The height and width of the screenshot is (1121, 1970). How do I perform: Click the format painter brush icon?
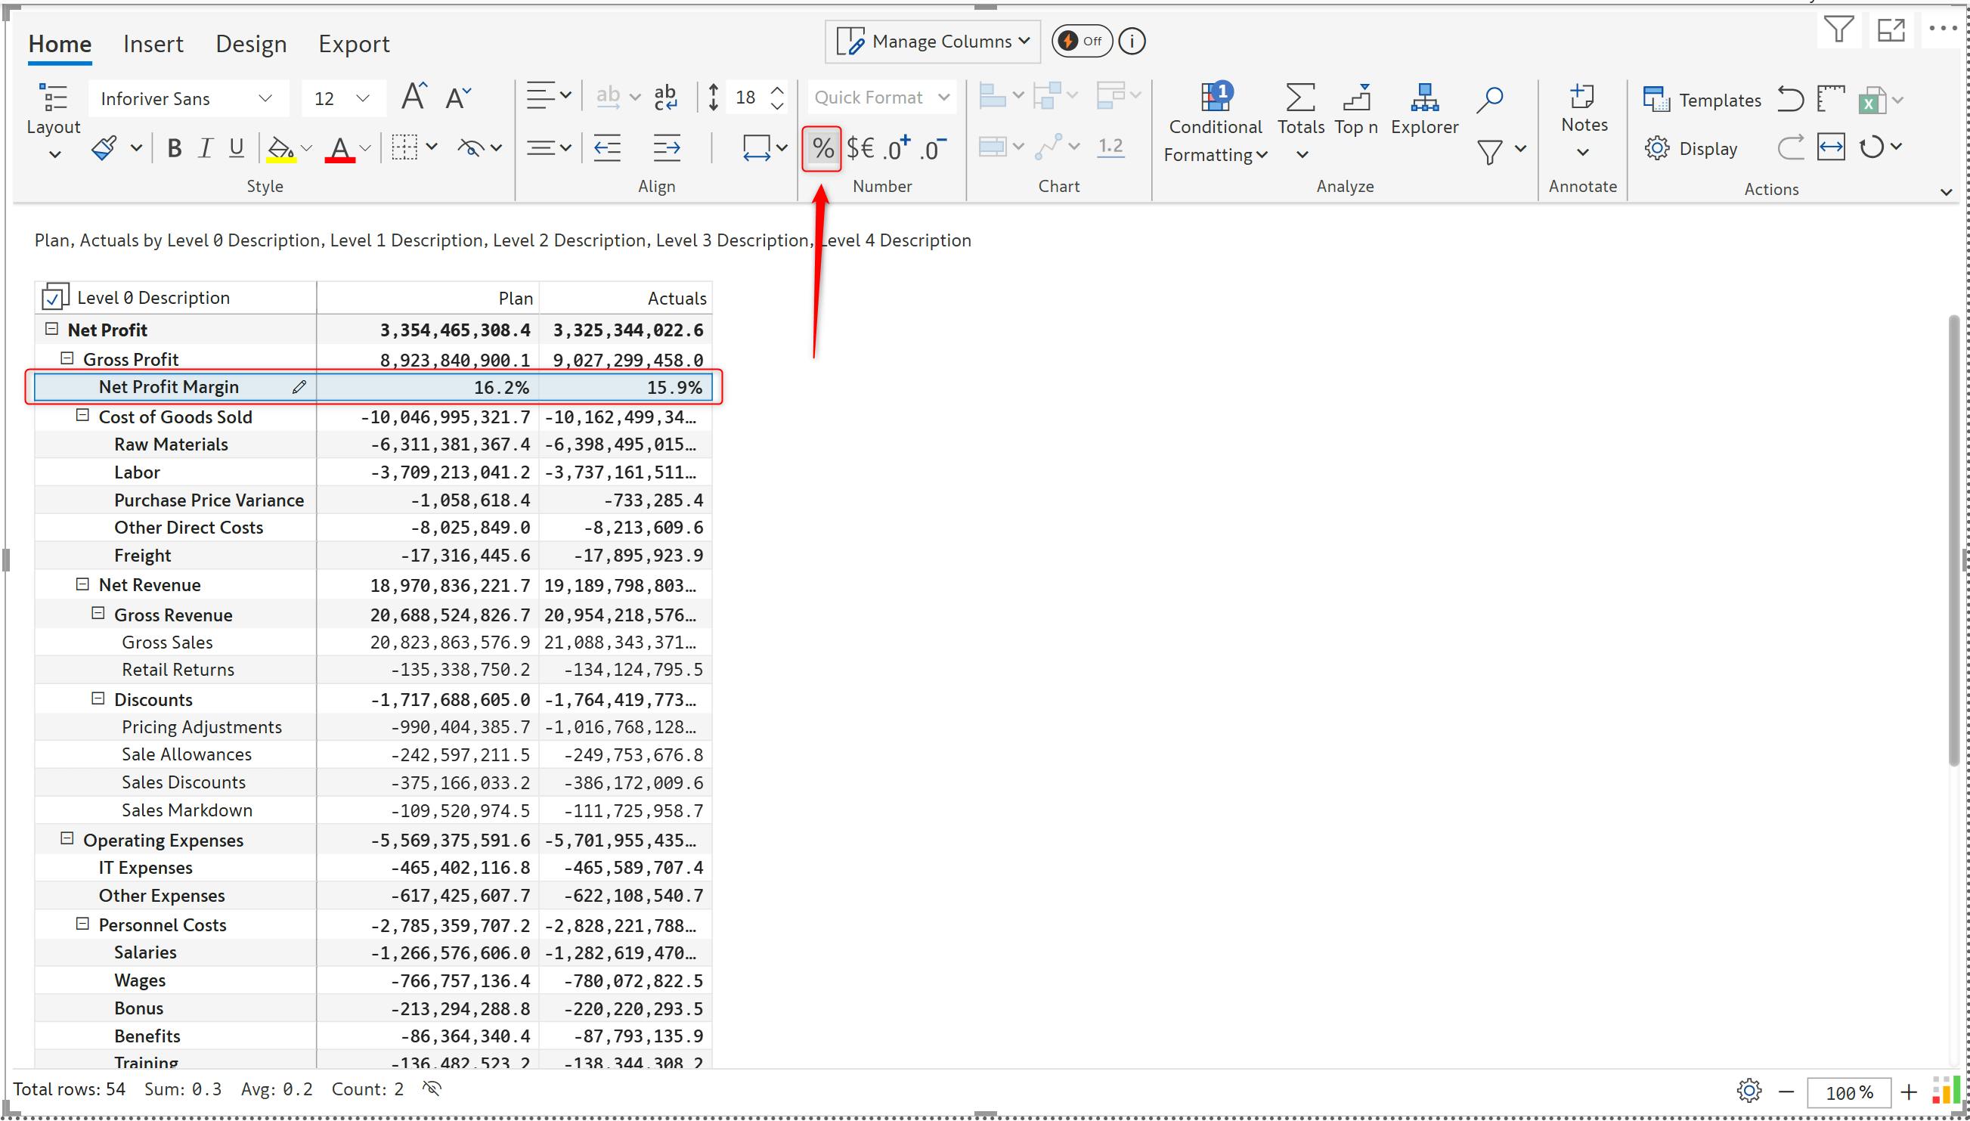(x=104, y=148)
